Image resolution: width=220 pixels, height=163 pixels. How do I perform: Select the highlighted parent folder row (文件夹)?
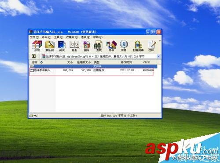pyautogui.click(x=93, y=66)
